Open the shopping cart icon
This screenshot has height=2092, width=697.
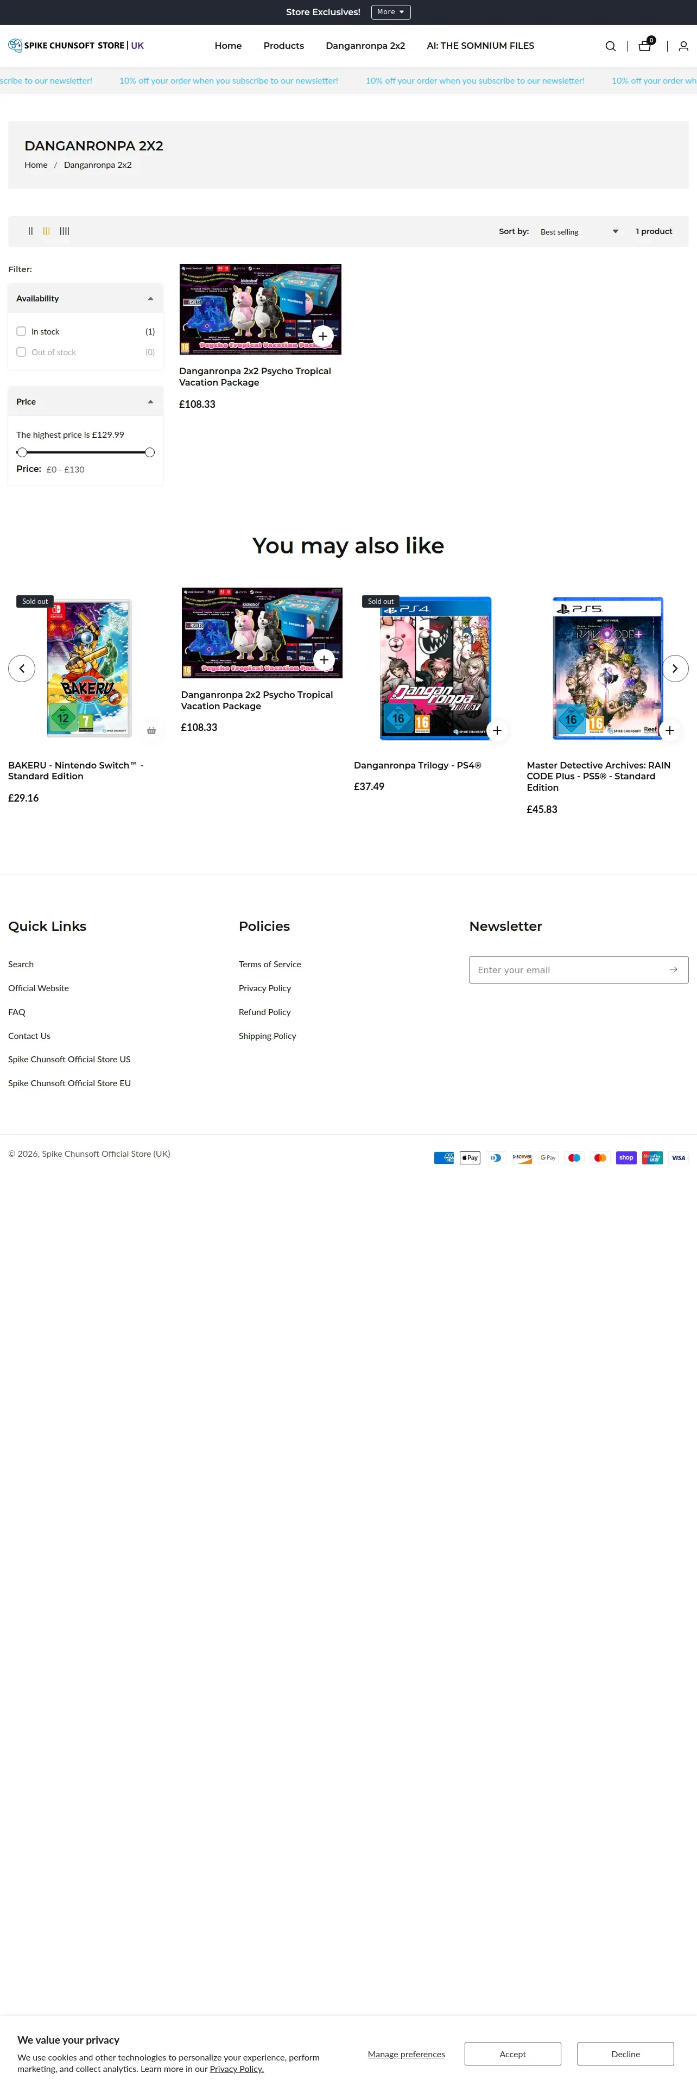coord(645,46)
